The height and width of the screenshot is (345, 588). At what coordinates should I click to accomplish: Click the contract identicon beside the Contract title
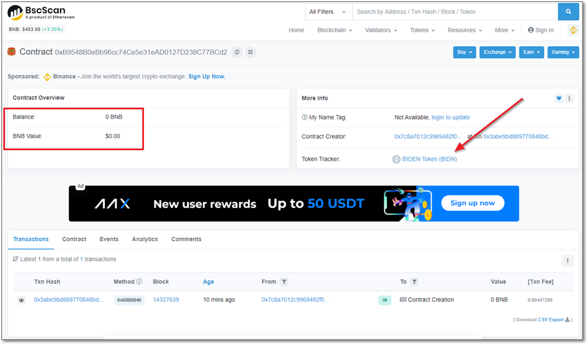click(12, 52)
